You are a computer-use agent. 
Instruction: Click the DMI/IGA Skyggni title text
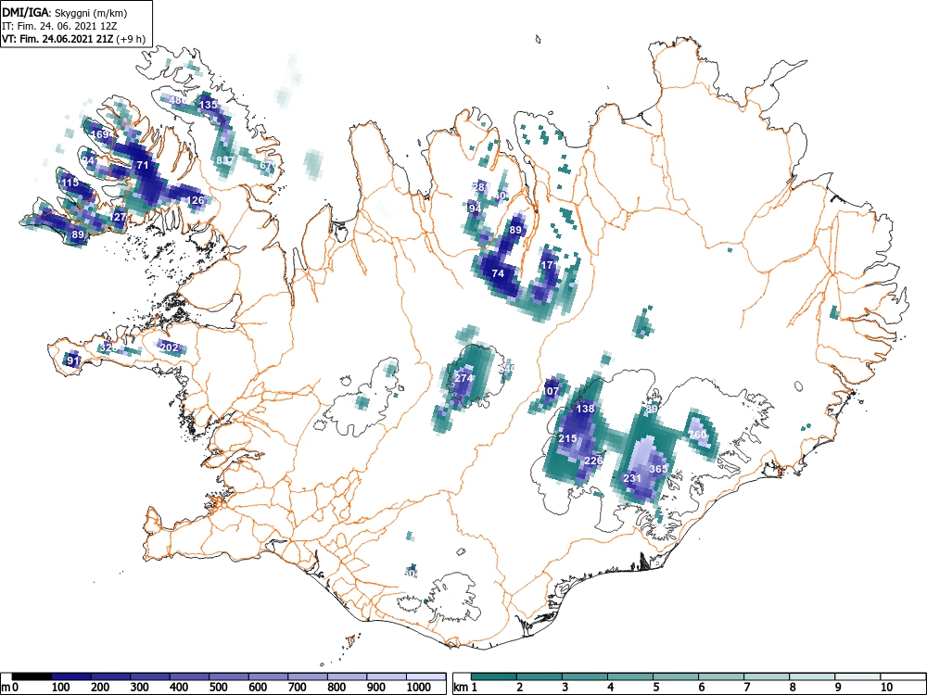coord(65,12)
